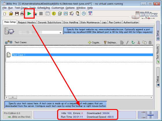Open the Help menu

(90, 8)
